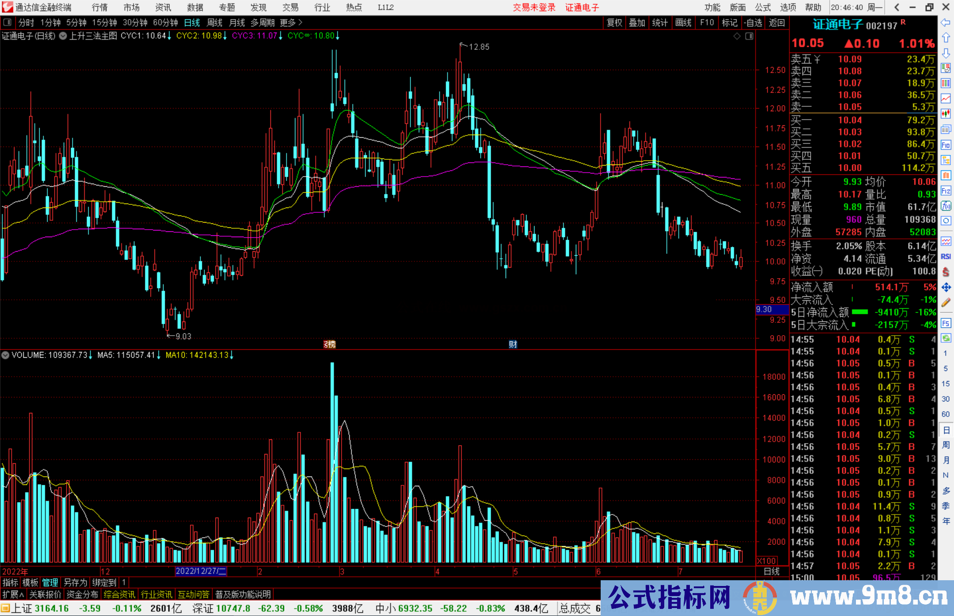Open the 行情 top menu
954x616 pixels.
(x=100, y=8)
